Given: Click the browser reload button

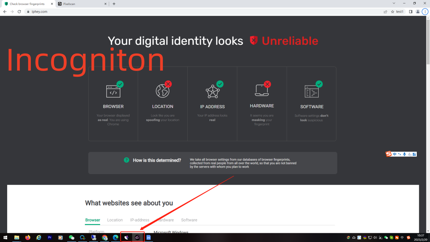Looking at the screenshot, I should (19, 12).
